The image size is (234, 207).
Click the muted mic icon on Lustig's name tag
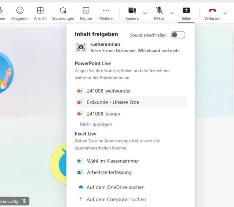(x=24, y=201)
